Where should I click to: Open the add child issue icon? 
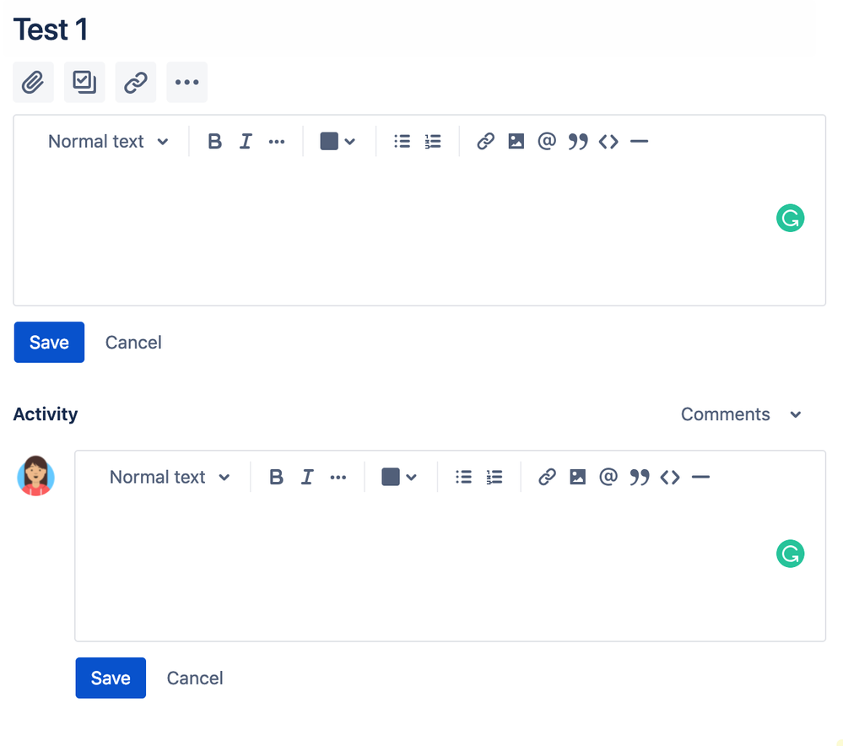coord(84,82)
